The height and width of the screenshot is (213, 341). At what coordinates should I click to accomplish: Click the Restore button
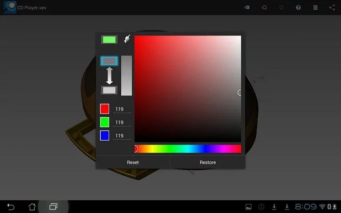coord(208,162)
